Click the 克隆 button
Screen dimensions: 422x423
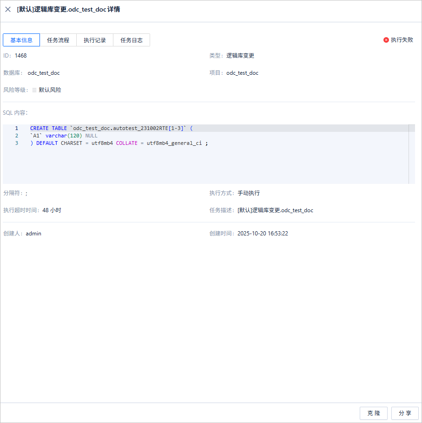click(x=374, y=413)
